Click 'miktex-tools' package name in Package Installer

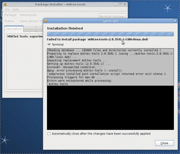coord(28,15)
